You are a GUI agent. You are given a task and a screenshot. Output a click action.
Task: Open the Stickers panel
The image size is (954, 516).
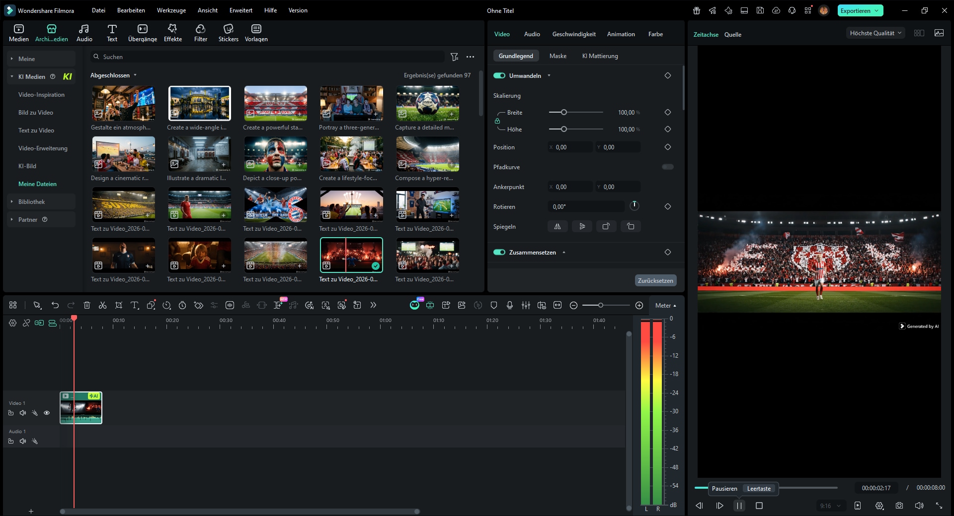coord(228,33)
